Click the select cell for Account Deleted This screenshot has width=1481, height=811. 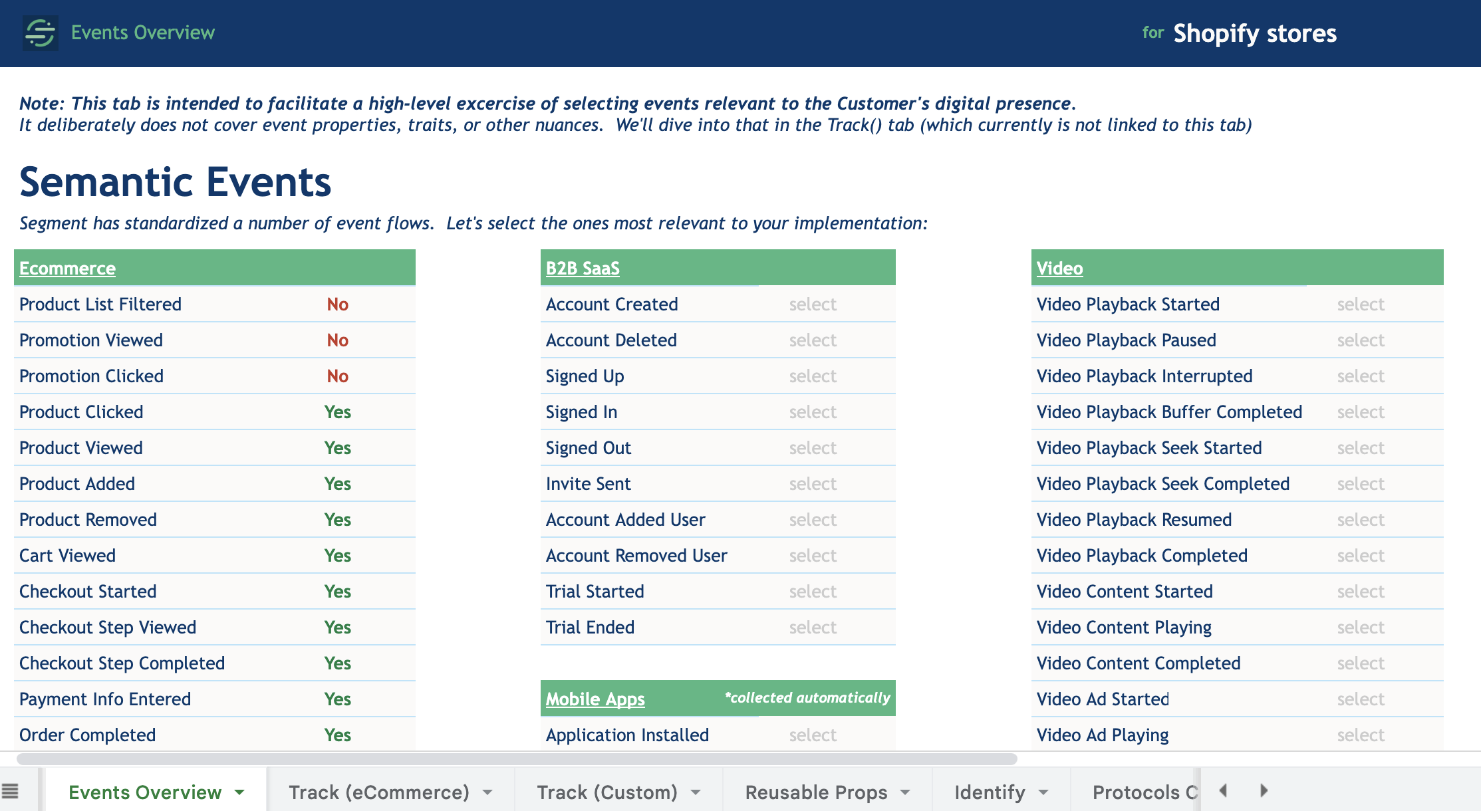click(x=813, y=340)
